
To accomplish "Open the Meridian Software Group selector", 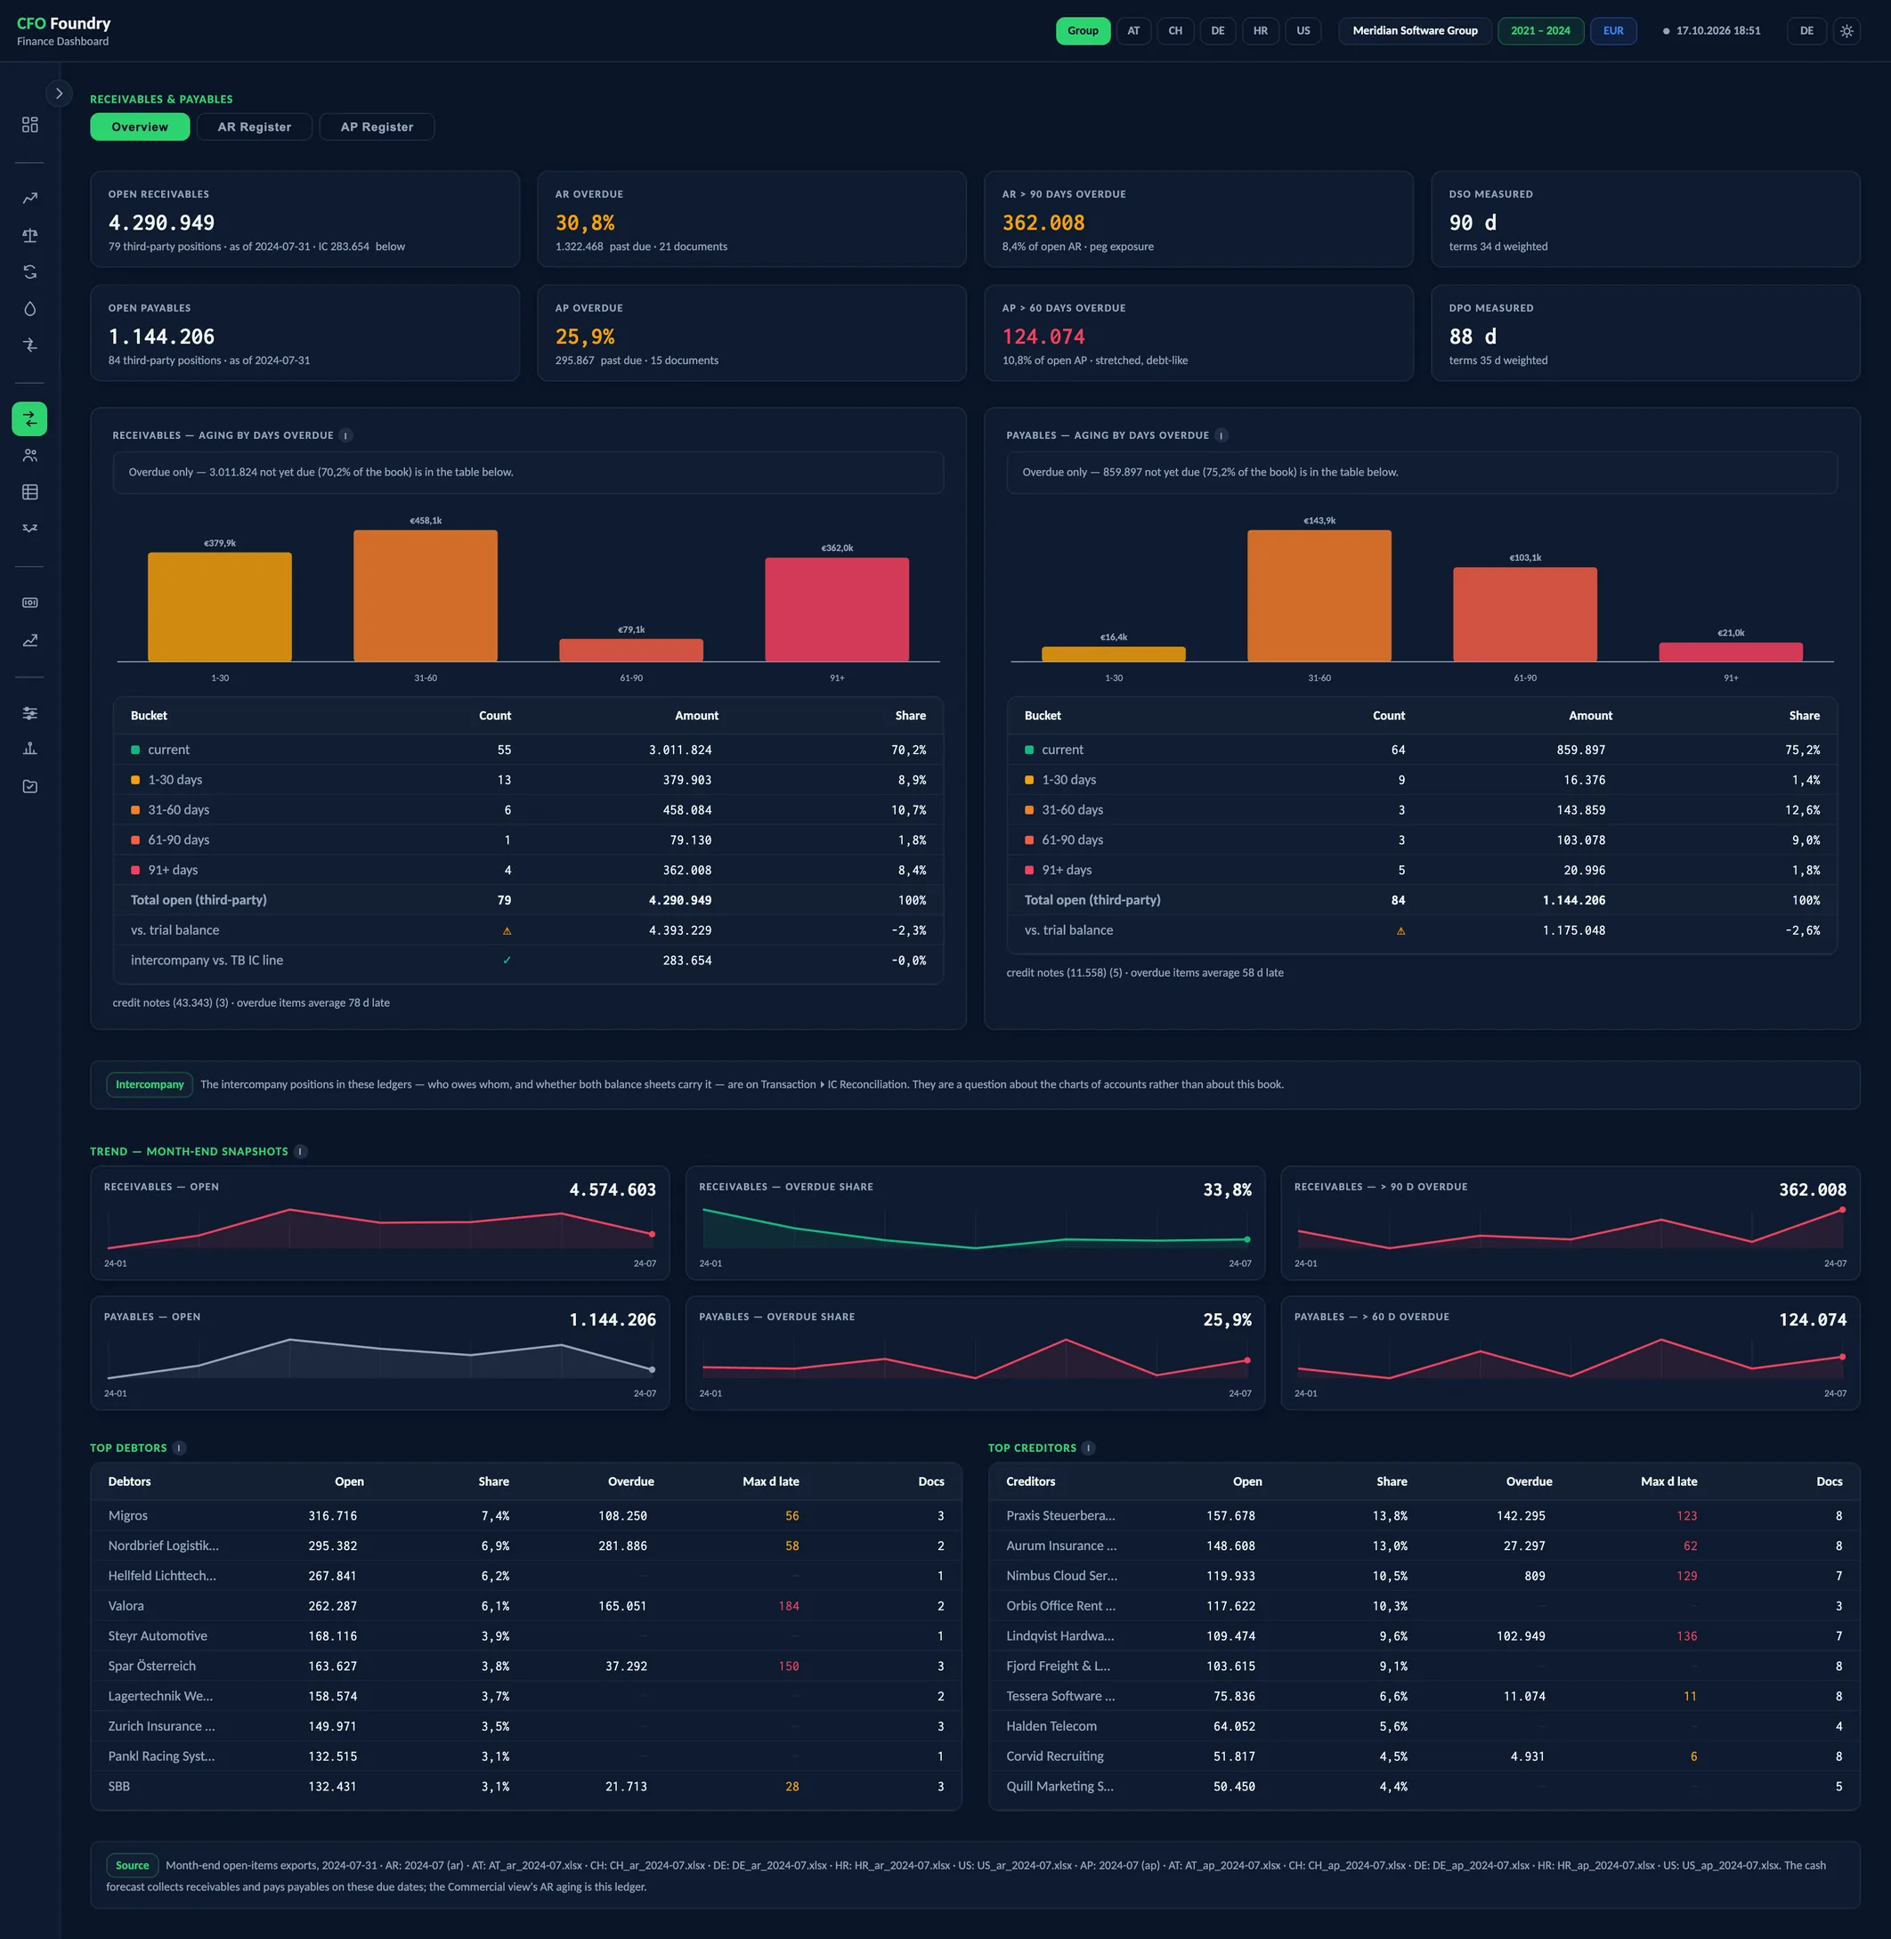I will coord(1415,31).
